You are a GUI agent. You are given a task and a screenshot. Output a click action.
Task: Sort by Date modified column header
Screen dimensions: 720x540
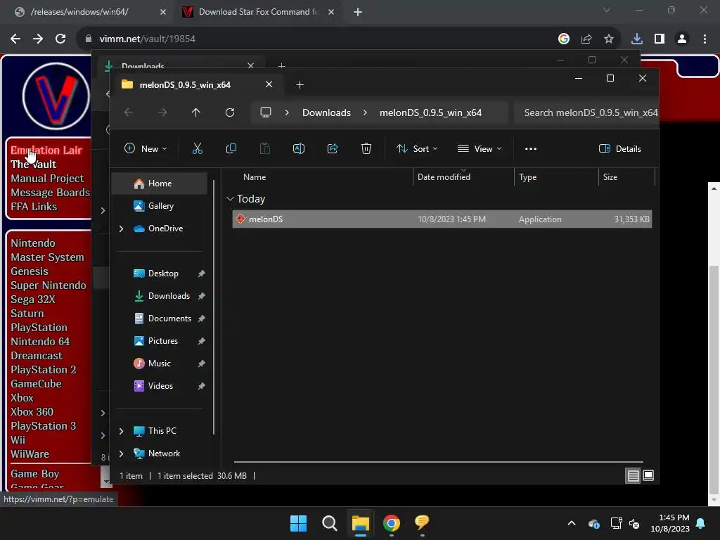(x=463, y=177)
